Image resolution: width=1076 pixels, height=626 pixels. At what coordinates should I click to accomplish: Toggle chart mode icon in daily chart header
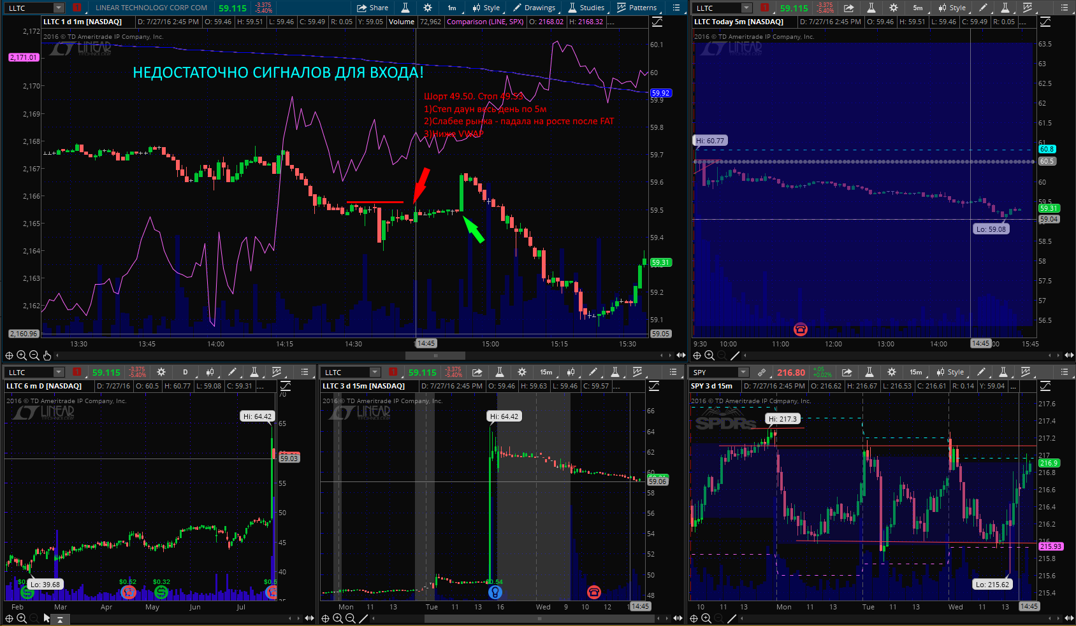coord(286,386)
